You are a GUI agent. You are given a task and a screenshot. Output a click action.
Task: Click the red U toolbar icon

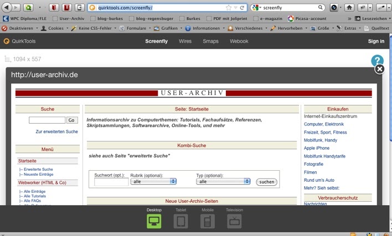[x=66, y=8]
